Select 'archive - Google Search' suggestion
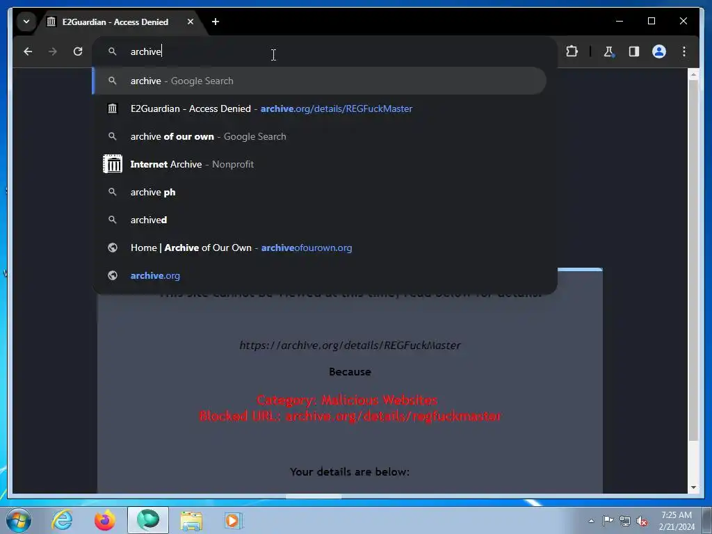 pos(318,81)
